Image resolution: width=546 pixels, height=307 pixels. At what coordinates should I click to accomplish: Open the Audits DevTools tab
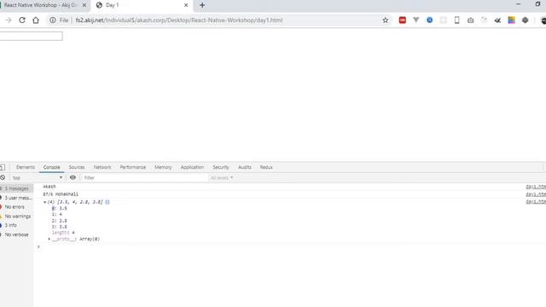coord(245,167)
